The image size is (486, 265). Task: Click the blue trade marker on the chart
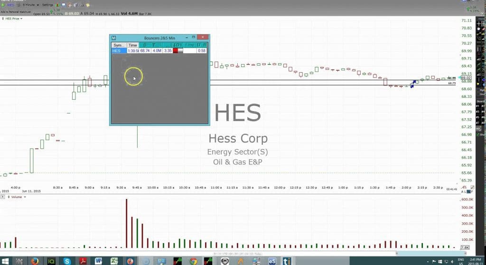pyautogui.click(x=412, y=84)
